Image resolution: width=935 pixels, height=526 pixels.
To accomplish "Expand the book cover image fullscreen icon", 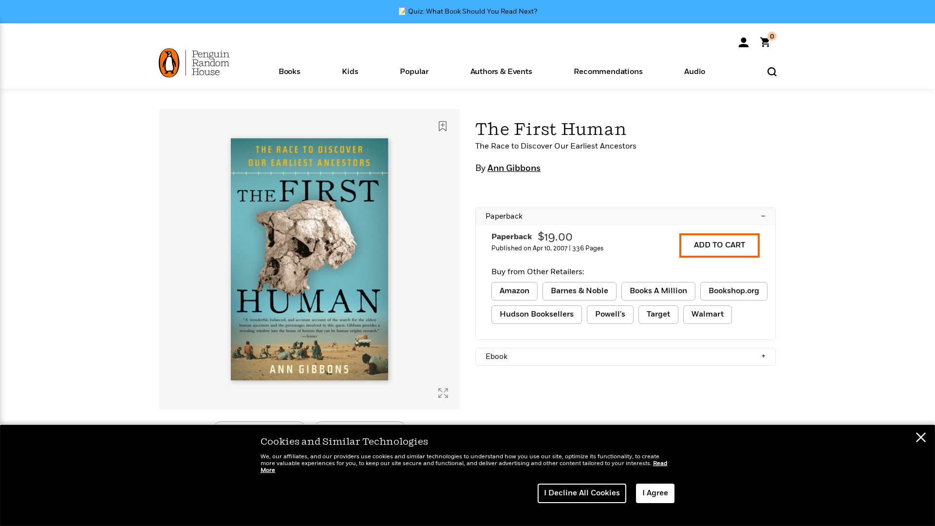I will point(443,393).
